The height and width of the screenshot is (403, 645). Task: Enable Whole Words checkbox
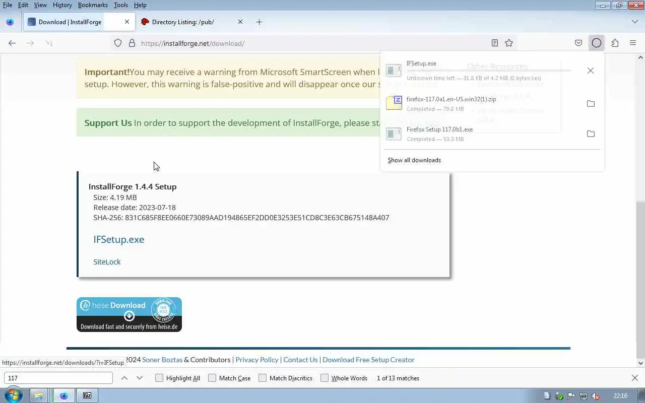pos(325,378)
